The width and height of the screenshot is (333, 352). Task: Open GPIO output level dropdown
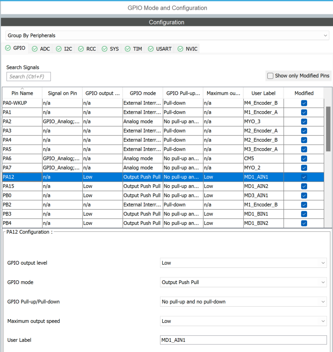[243, 263]
